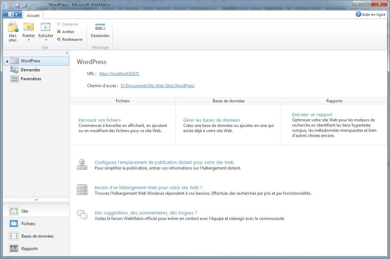The image size is (390, 259).
Task: Expand the Exécuter dropdown arrow
Action: (x=46, y=40)
